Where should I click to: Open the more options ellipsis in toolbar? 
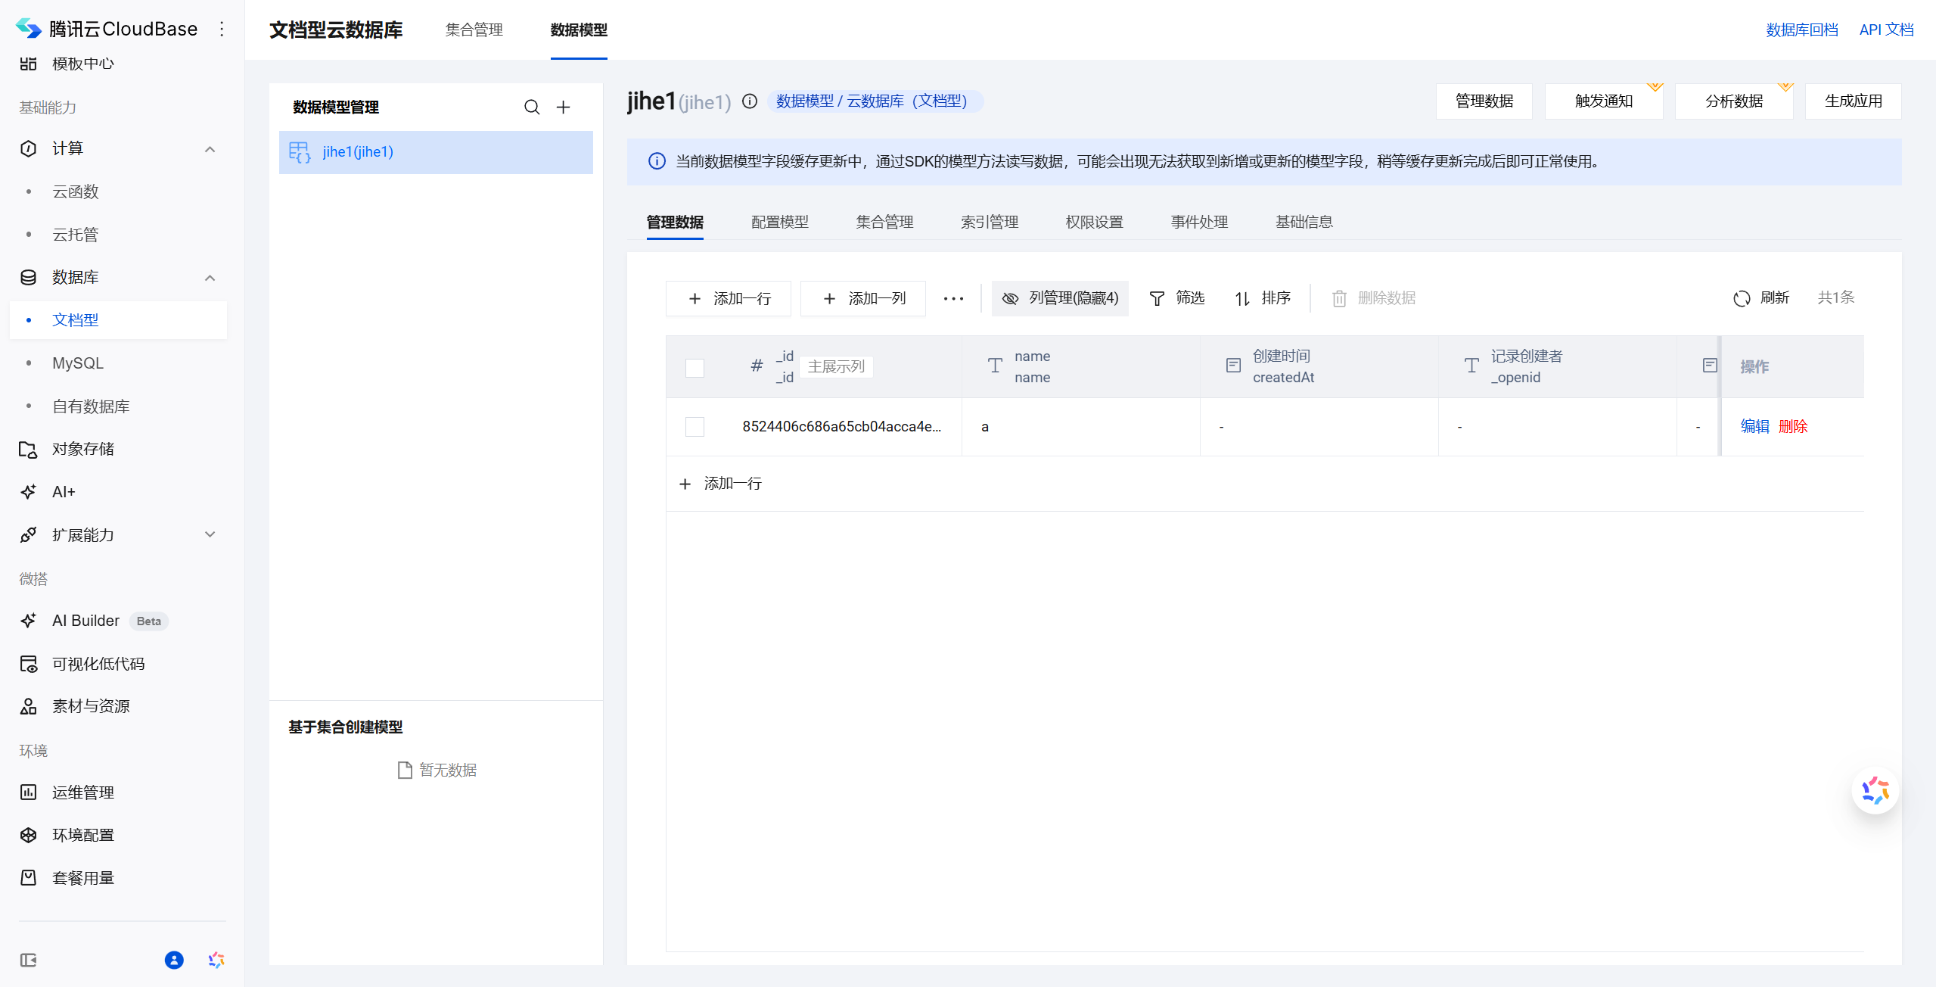coord(953,298)
